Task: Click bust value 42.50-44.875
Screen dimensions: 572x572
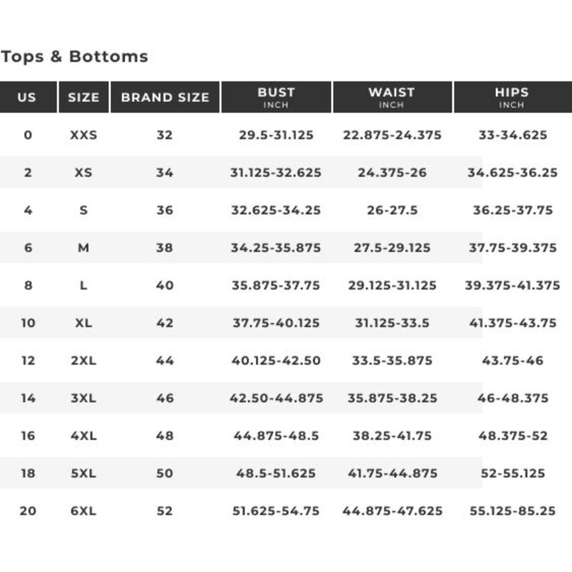Action: coord(276,398)
